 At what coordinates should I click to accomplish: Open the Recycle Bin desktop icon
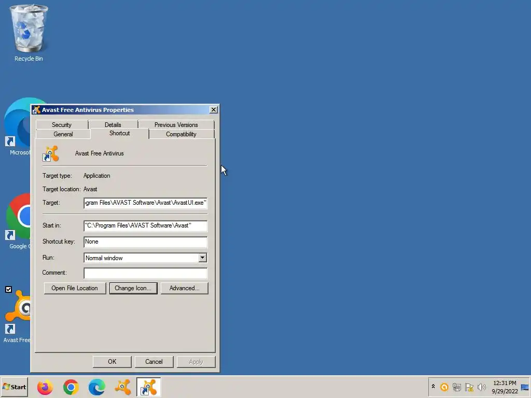tap(29, 33)
